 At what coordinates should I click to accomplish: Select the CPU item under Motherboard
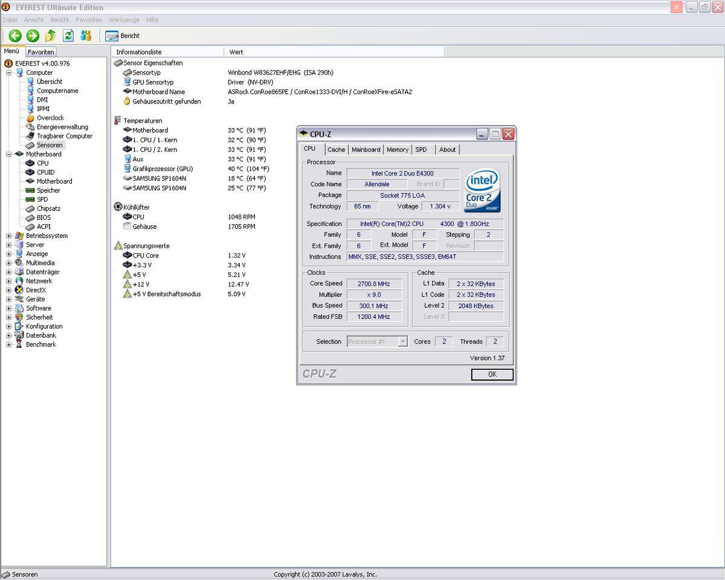[42, 163]
